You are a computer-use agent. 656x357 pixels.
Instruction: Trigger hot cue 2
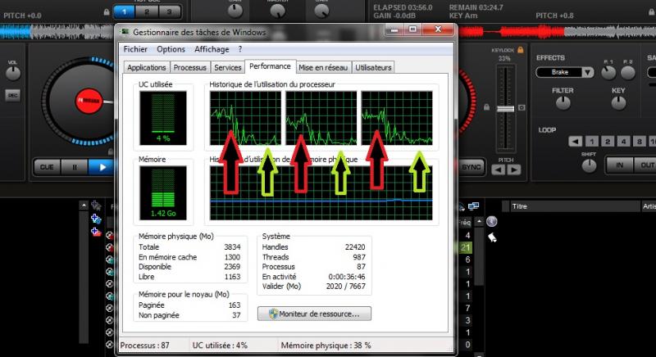click(x=146, y=11)
